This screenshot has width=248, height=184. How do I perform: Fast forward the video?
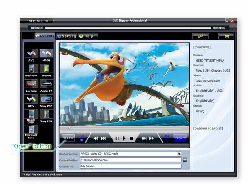[152, 138]
